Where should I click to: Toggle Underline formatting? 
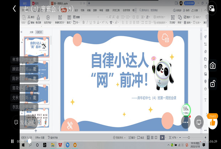pyautogui.click(x=91, y=23)
